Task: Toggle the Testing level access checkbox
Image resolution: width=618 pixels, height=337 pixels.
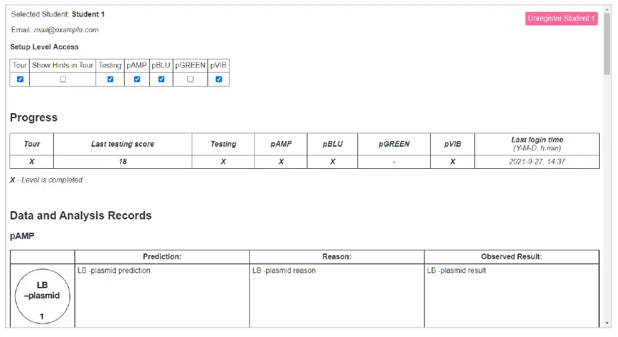Action: pos(110,79)
